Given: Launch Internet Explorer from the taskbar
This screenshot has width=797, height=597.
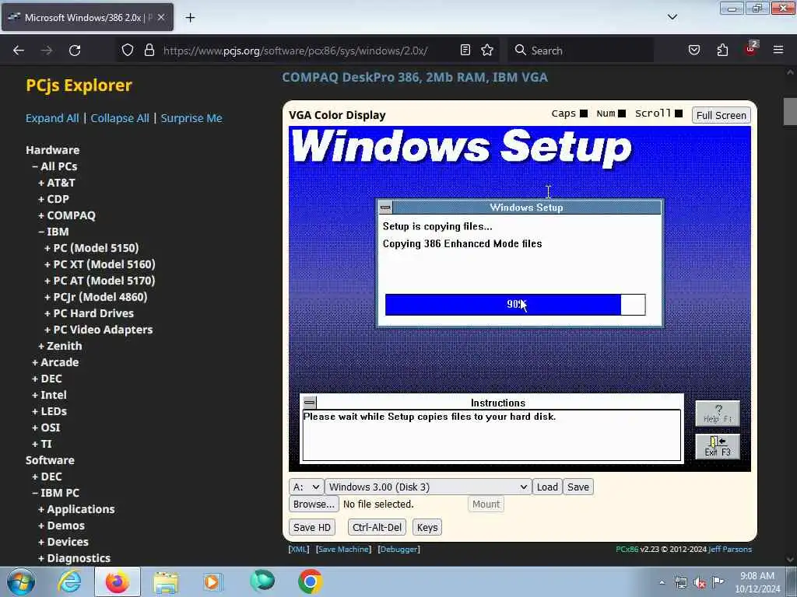Looking at the screenshot, I should [69, 581].
